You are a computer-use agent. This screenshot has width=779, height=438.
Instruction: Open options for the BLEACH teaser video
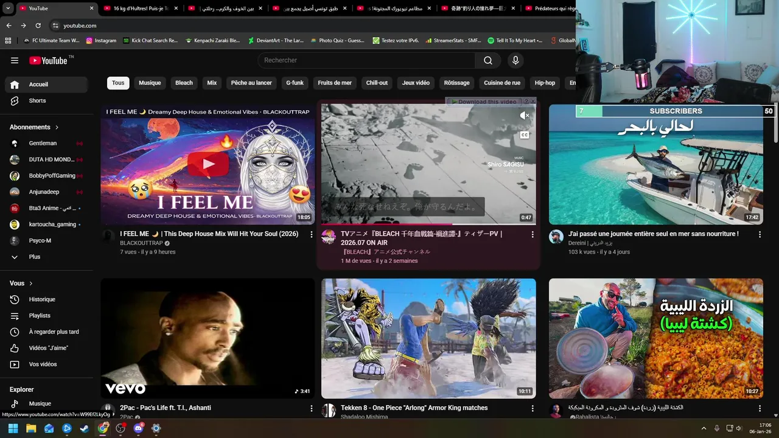coord(533,234)
